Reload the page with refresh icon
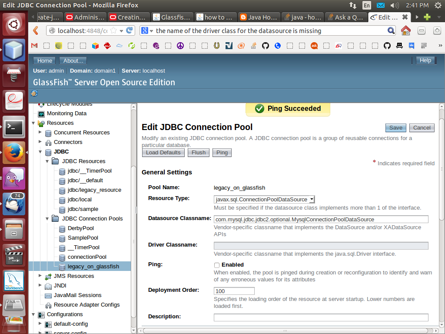This screenshot has width=445, height=334. 130,30
